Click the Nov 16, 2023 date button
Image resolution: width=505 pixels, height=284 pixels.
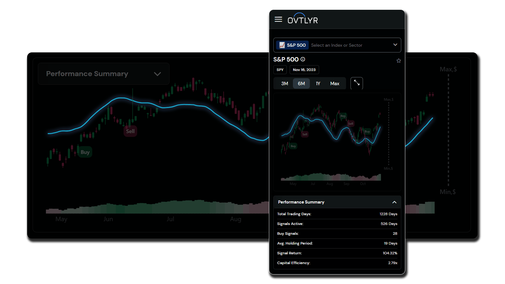point(304,70)
